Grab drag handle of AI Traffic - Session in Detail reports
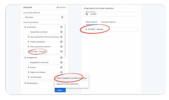This screenshot has height=100, width=169. [86, 29]
